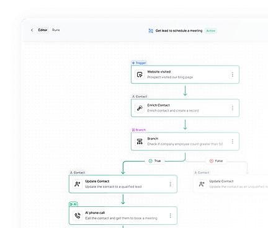Select the Branch employee count node
This screenshot has height=228, width=268.
185,141
